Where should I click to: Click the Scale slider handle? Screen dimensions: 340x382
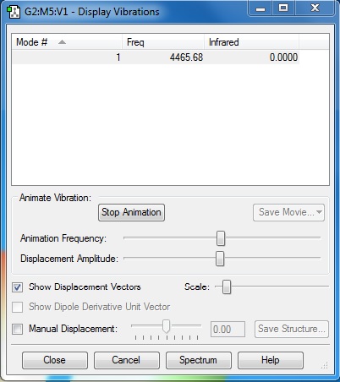(x=227, y=286)
